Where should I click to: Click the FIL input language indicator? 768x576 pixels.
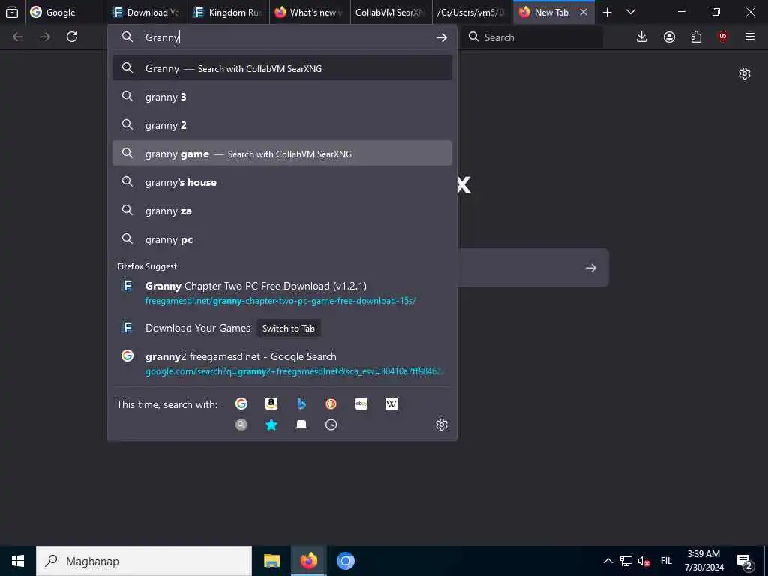(666, 561)
